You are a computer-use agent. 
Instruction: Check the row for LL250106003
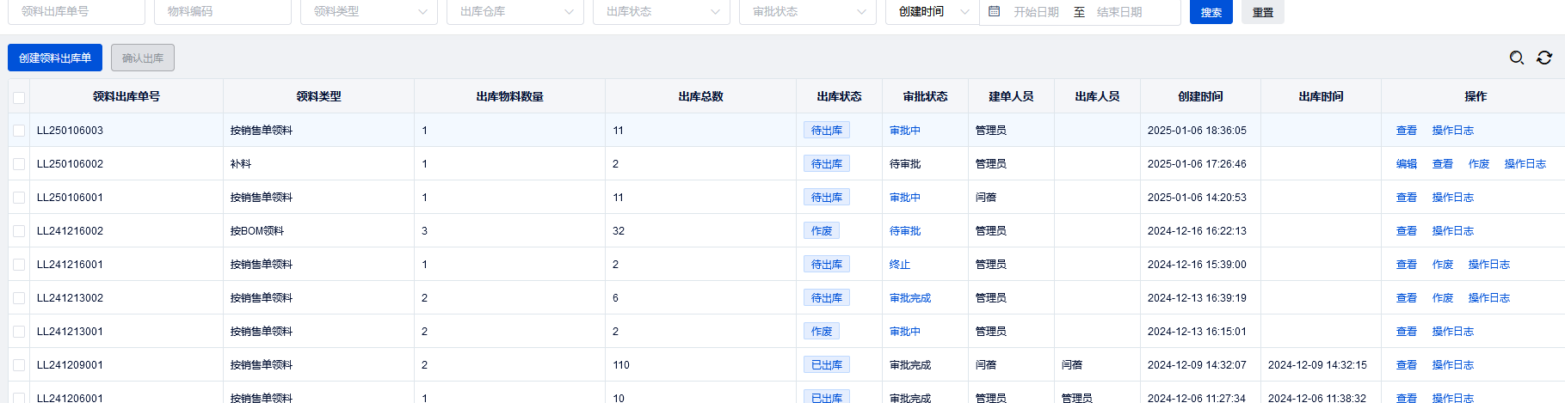point(19,131)
